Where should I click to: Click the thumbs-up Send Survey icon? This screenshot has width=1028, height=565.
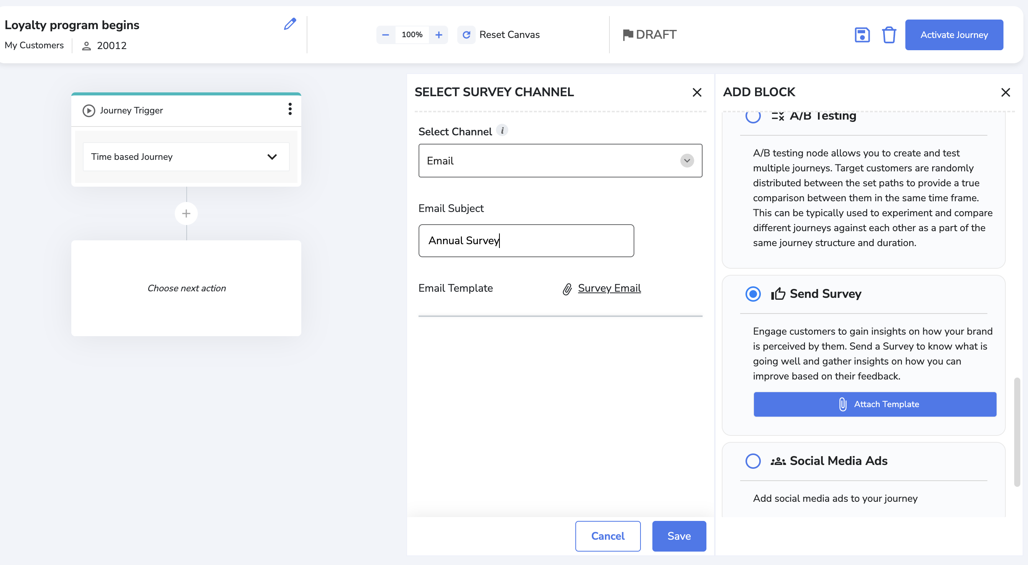778,294
